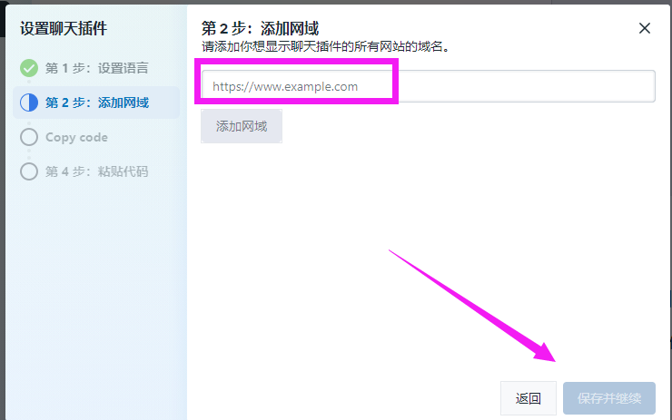Open the Copy code step
672x420 pixels.
76,137
